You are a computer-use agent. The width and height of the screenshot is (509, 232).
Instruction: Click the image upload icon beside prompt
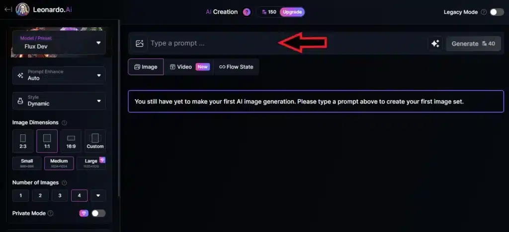[x=140, y=43]
